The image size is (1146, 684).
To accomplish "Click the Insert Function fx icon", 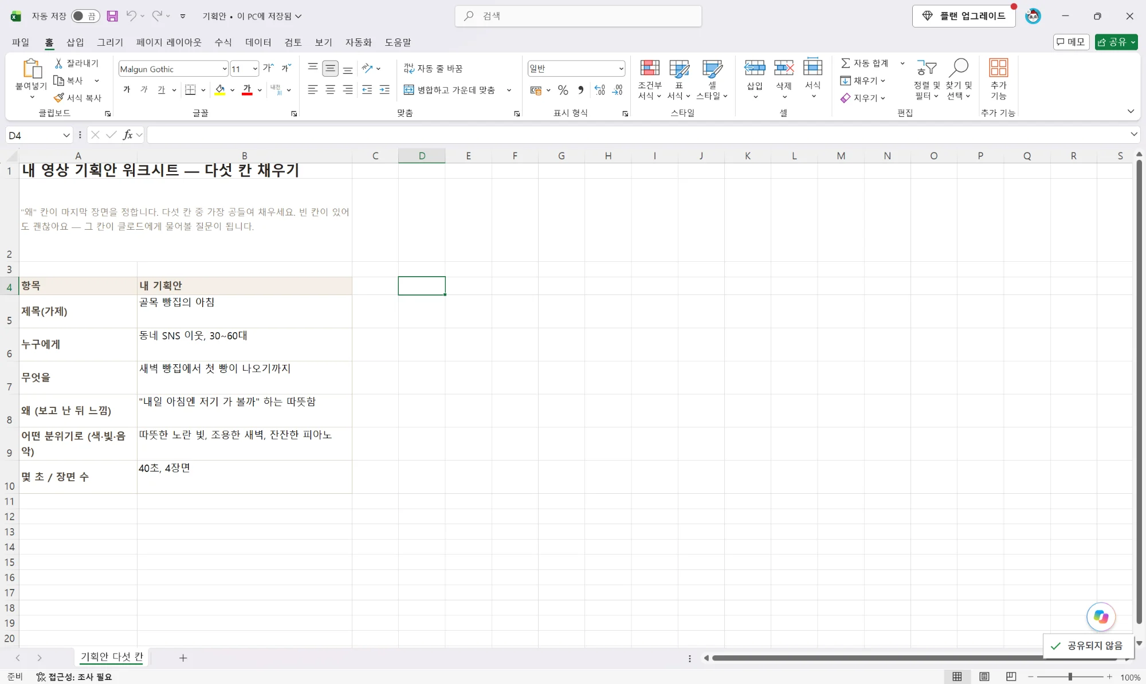I will click(x=128, y=135).
